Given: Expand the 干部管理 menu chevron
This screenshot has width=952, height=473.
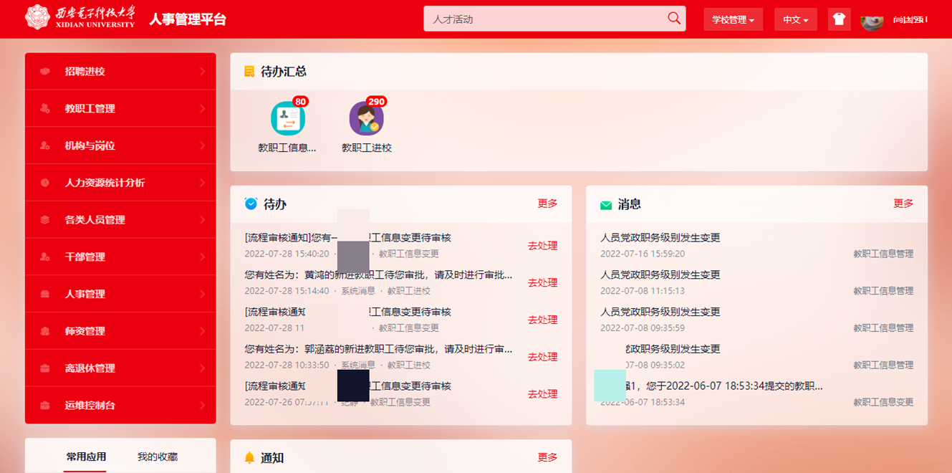Looking at the screenshot, I should 202,257.
